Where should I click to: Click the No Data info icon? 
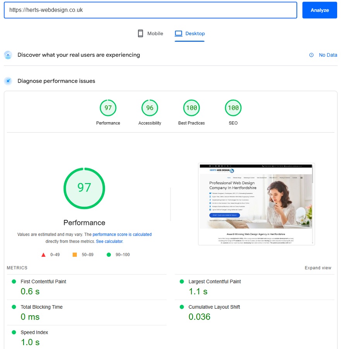pos(312,55)
